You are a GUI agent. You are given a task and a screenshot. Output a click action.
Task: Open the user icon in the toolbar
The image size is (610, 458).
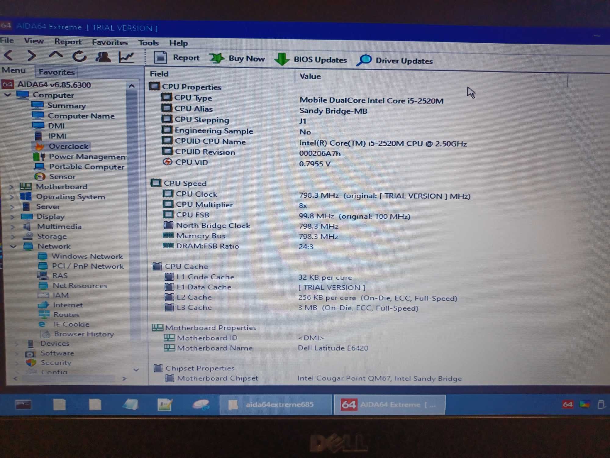click(103, 57)
